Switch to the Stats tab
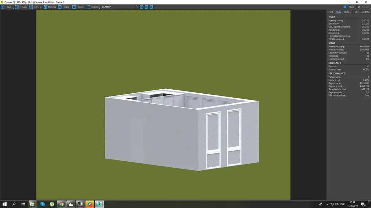Image resolution: width=371 pixels, height=208 pixels. (x=339, y=12)
